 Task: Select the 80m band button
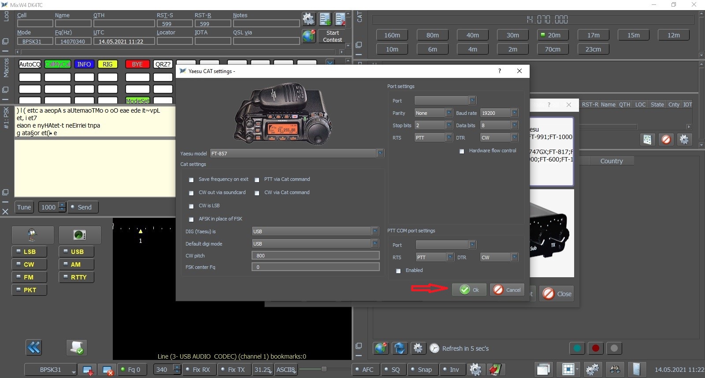[x=433, y=35]
